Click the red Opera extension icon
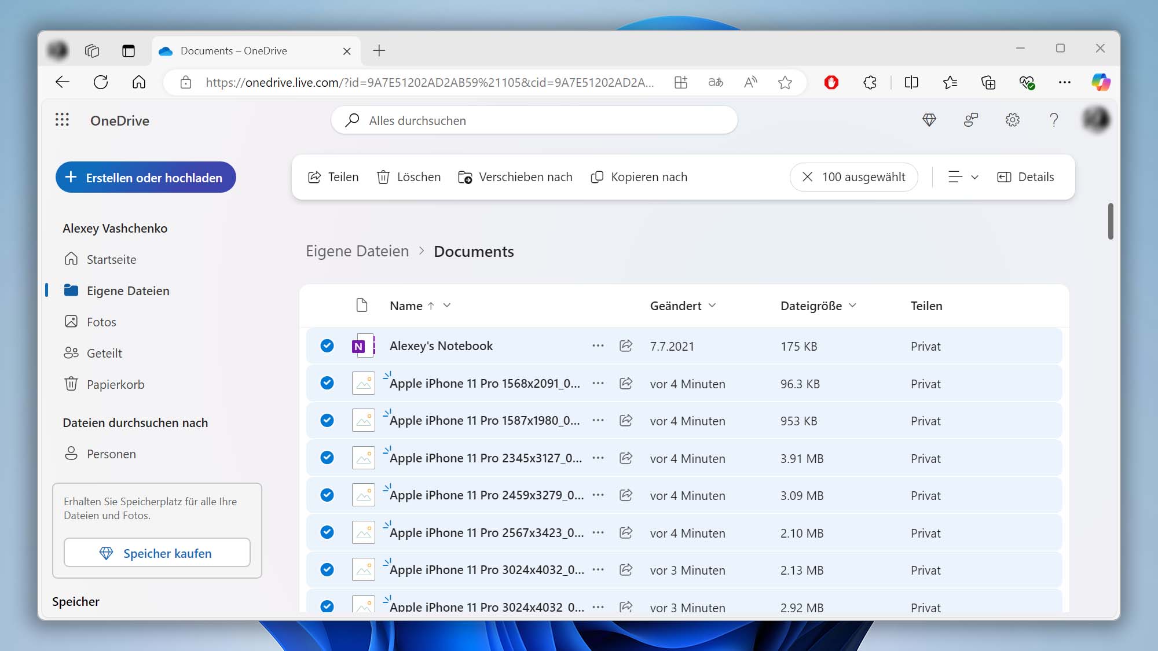This screenshot has height=651, width=1158. pos(831,82)
